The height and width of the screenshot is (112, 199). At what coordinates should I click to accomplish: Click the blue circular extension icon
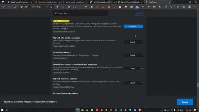click(69, 7)
